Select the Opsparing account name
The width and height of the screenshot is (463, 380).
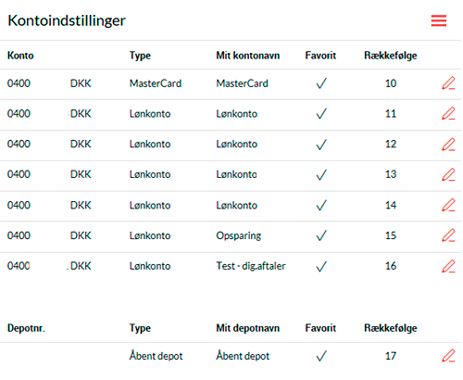(x=239, y=235)
